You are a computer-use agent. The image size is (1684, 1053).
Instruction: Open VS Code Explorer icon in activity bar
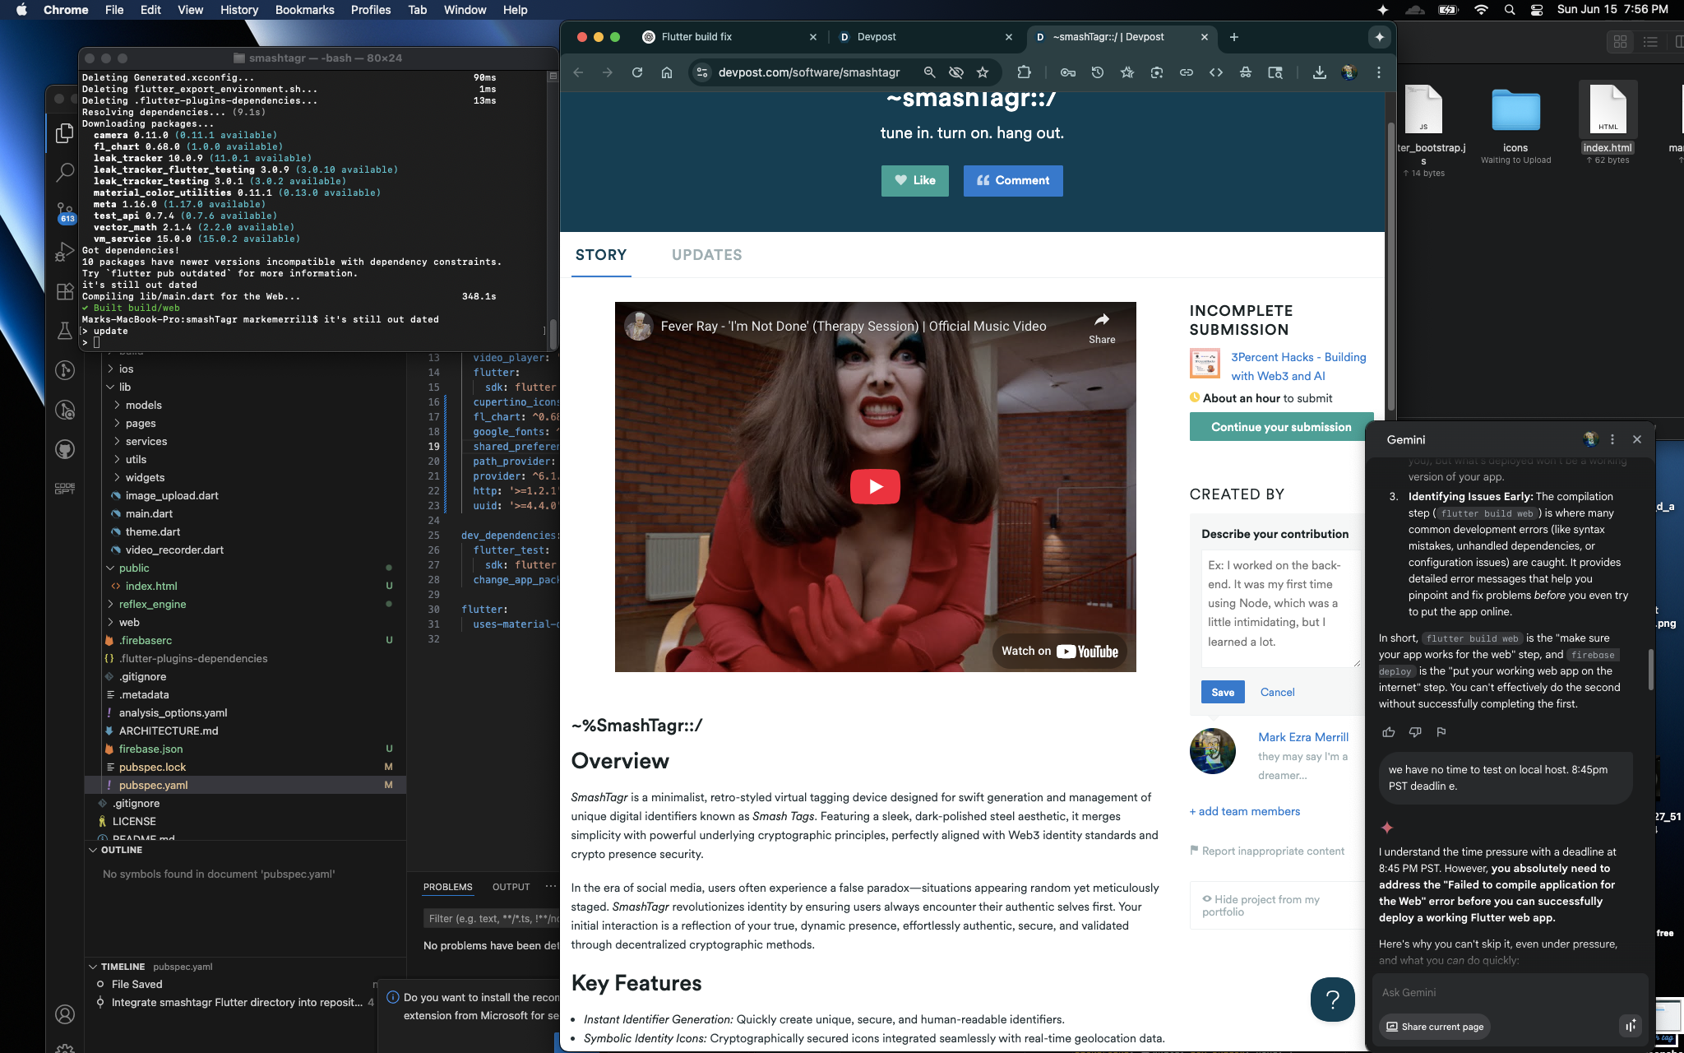pyautogui.click(x=65, y=133)
